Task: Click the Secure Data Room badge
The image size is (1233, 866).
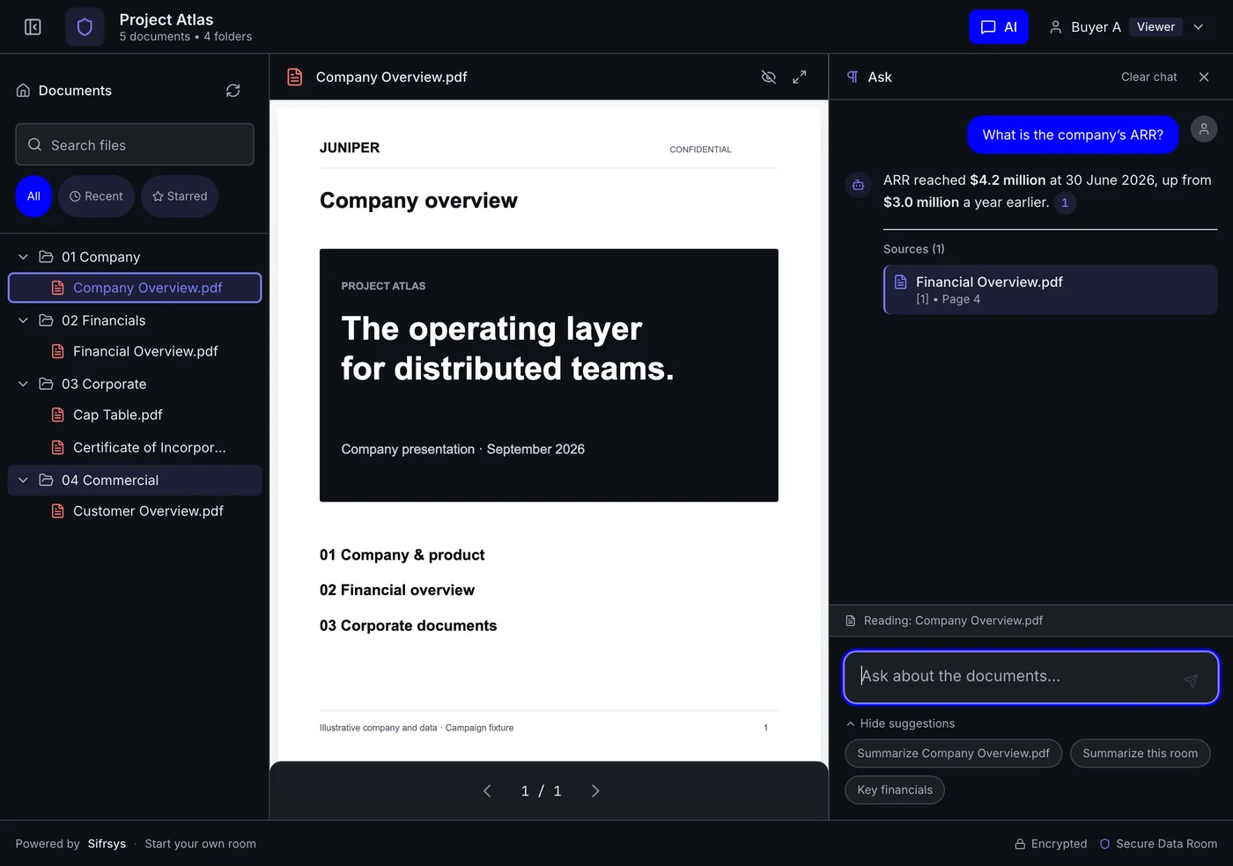Action: (1158, 844)
